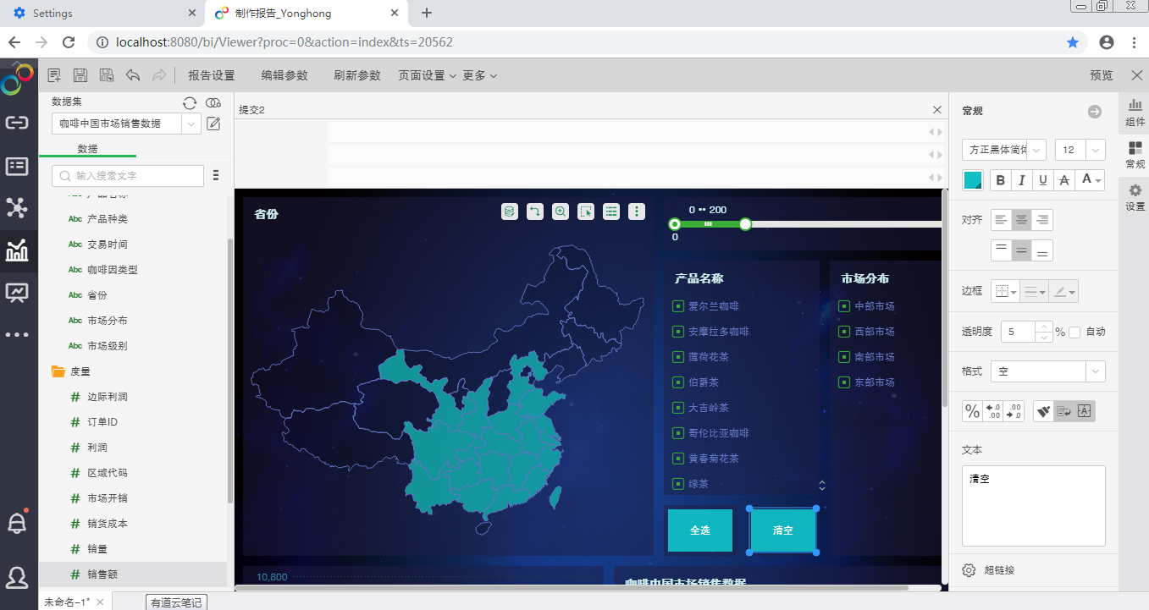Check the 爱尔兰咖啡 product checkbox
This screenshot has height=610, width=1149.
coord(678,306)
